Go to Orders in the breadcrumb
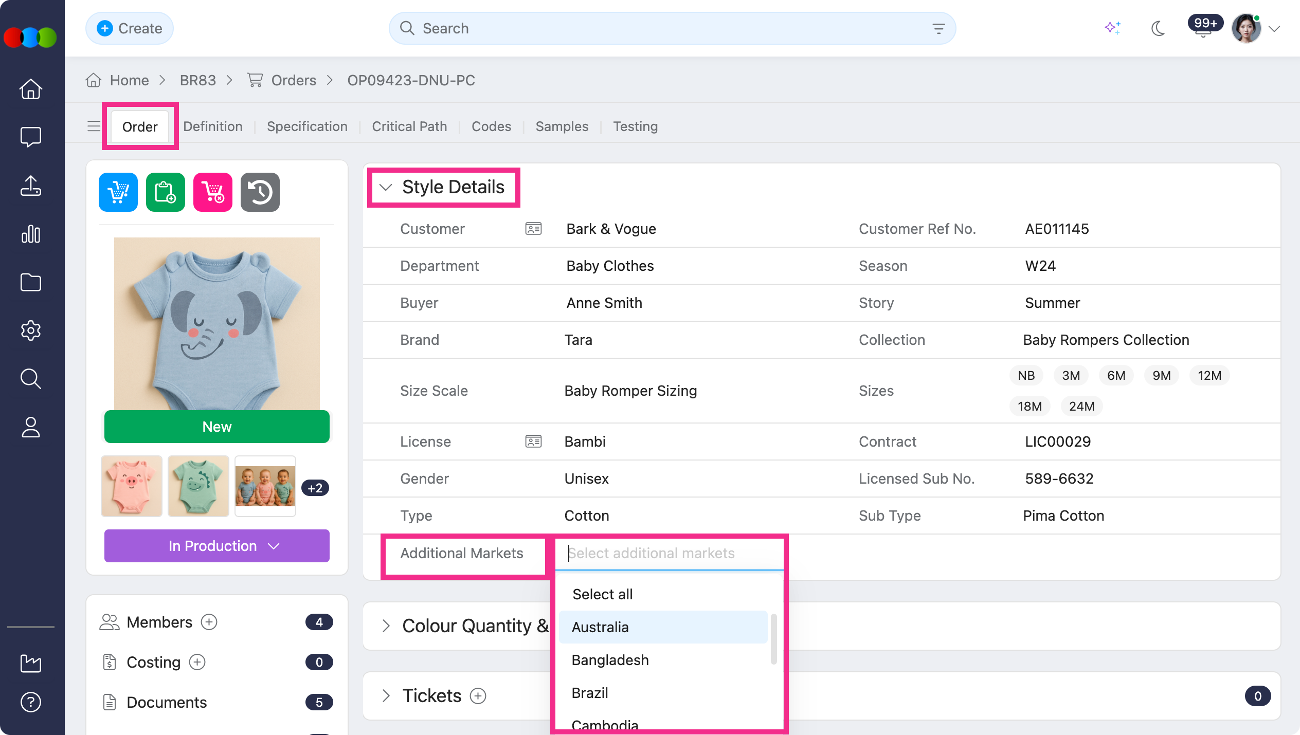Viewport: 1300px width, 735px height. (x=294, y=80)
